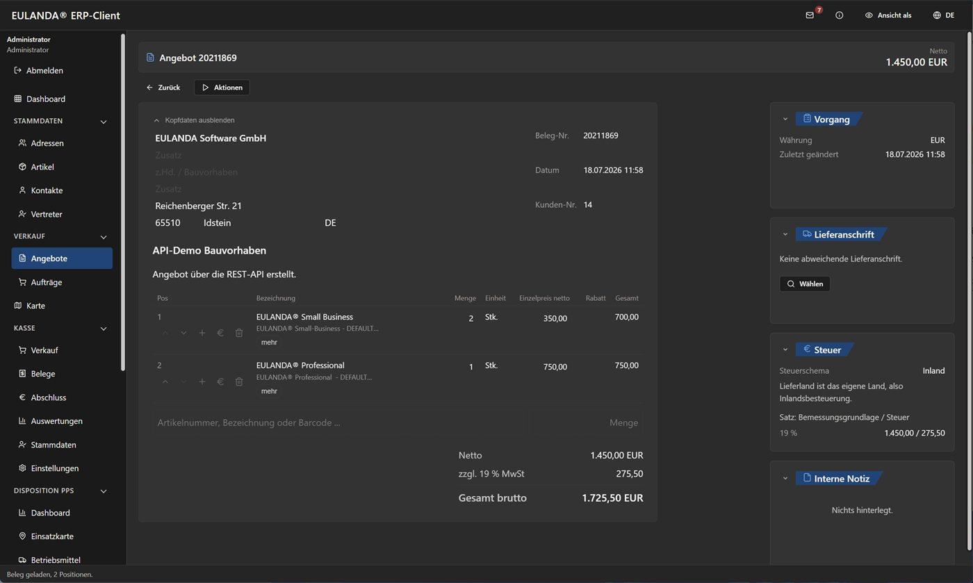Open Belege under Kasse

(x=62, y=374)
